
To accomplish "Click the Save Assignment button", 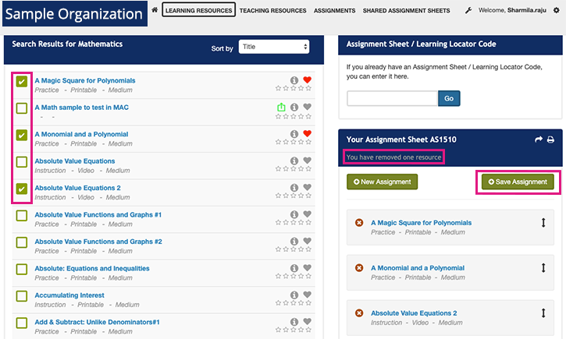I will coord(516,182).
